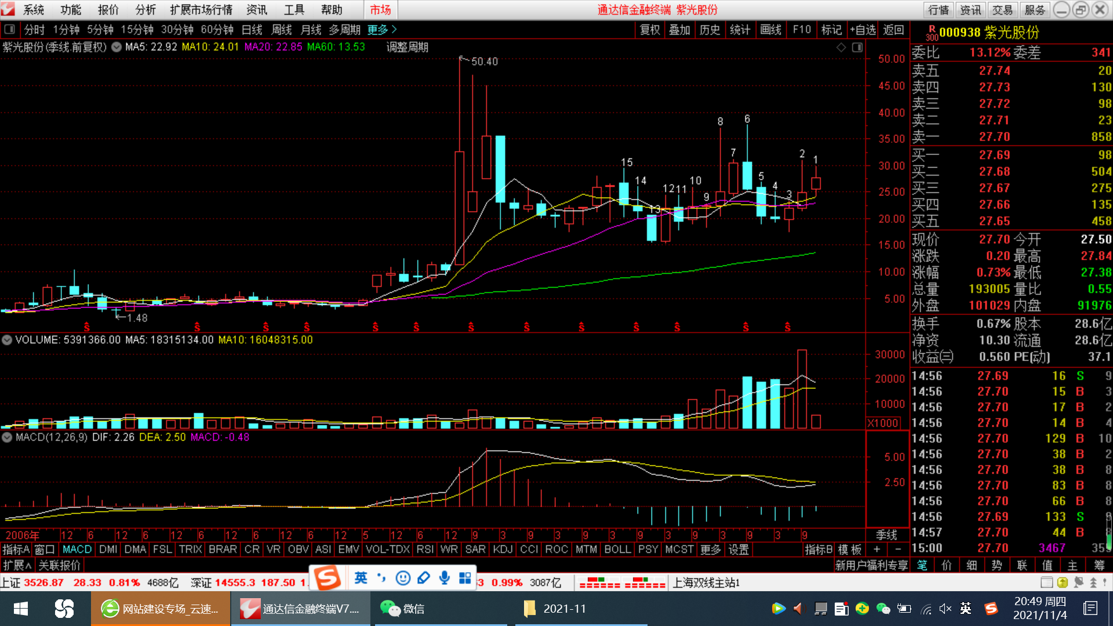The height and width of the screenshot is (626, 1113).
Task: Select the KDJ indicator tab
Action: tap(502, 549)
